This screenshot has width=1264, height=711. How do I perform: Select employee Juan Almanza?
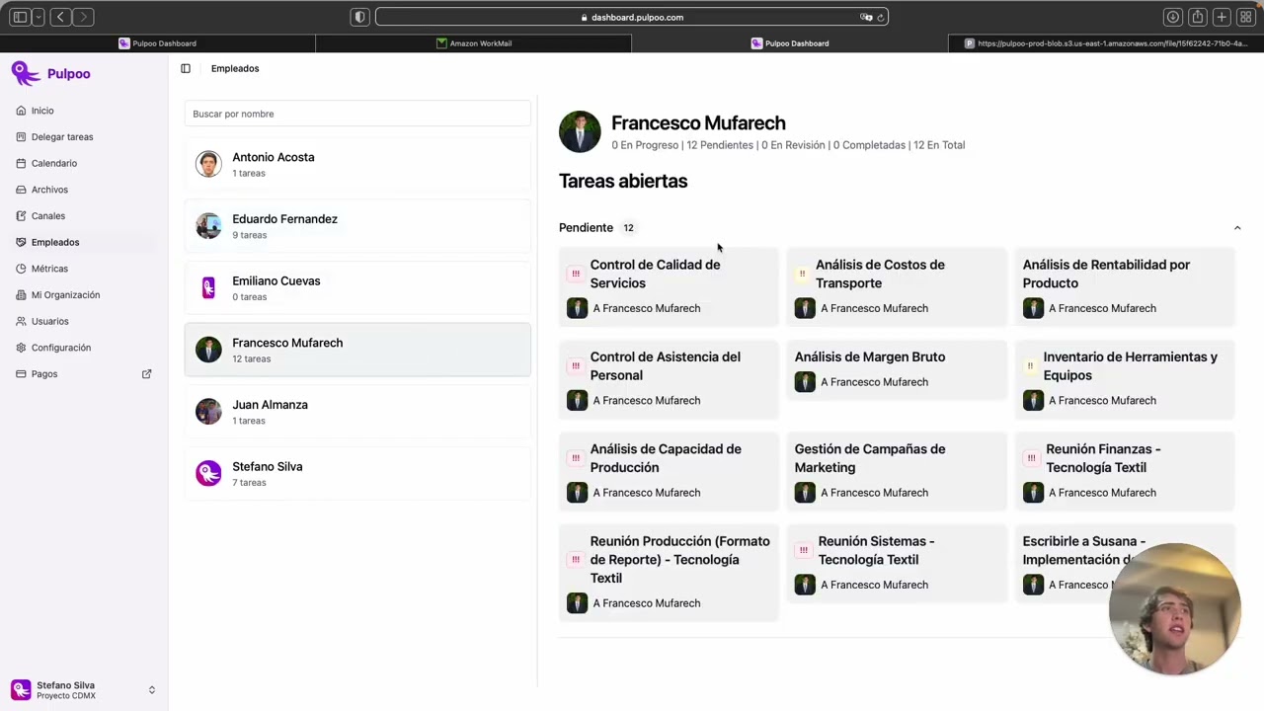tap(357, 412)
